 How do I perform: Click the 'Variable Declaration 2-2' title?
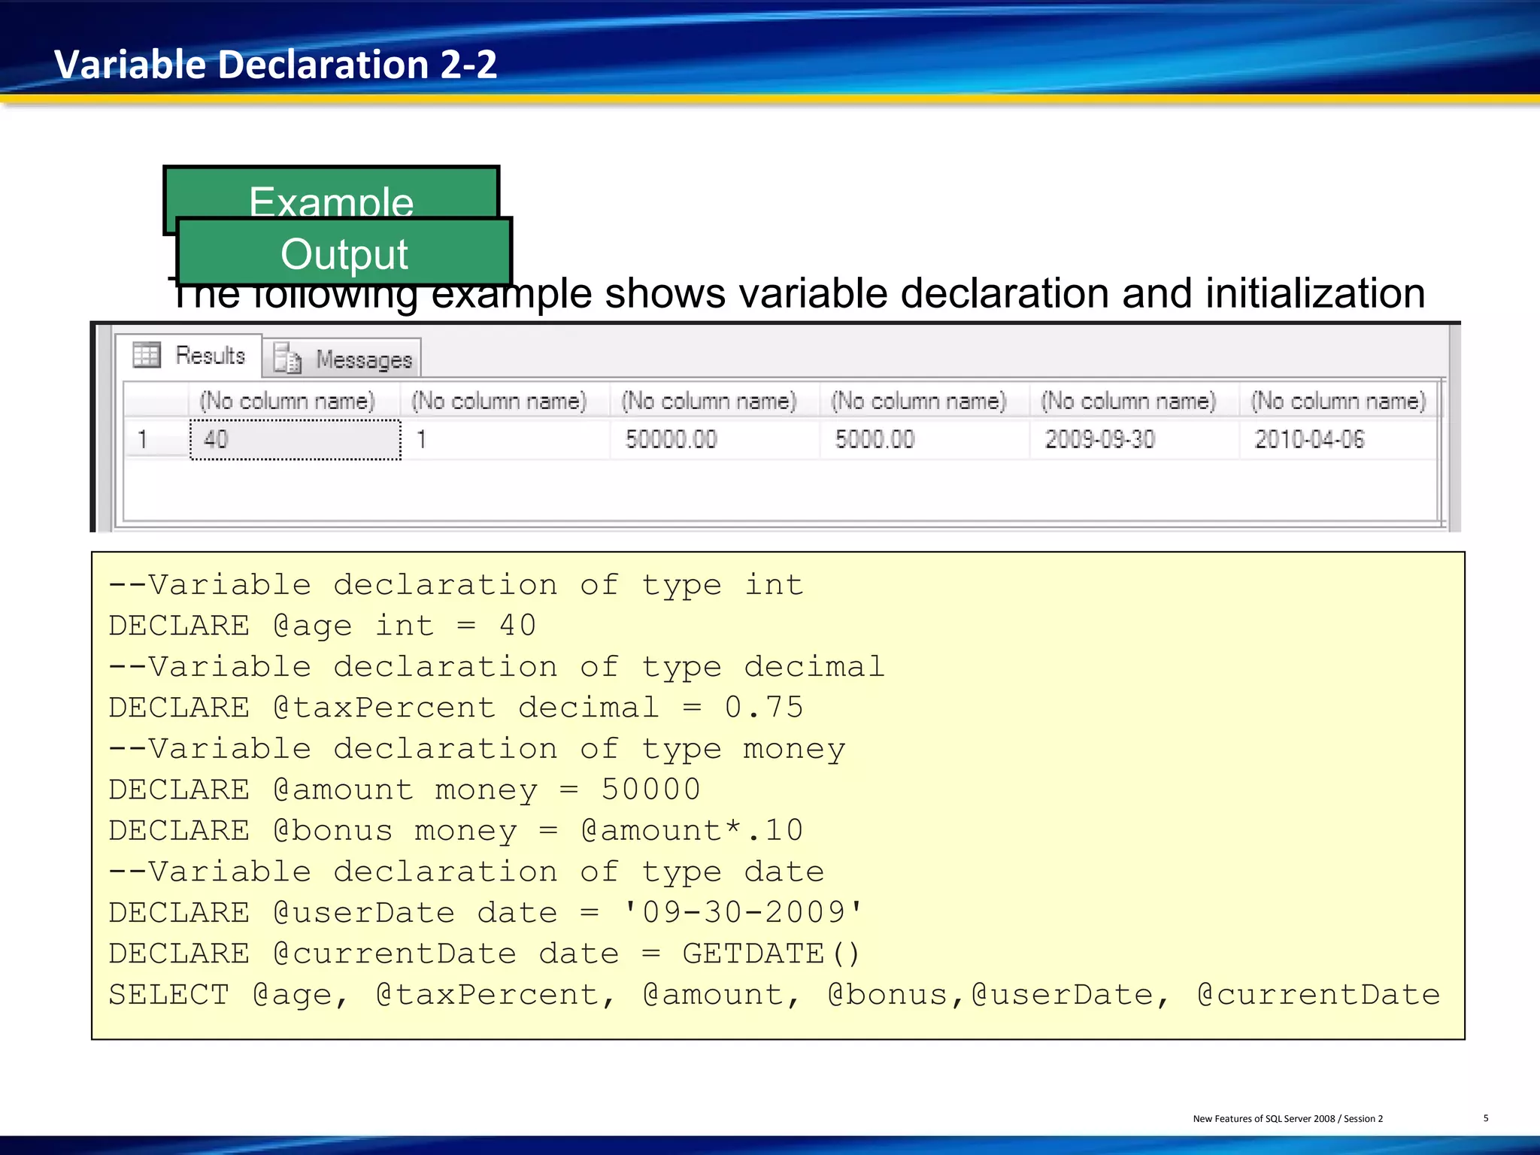tap(275, 64)
